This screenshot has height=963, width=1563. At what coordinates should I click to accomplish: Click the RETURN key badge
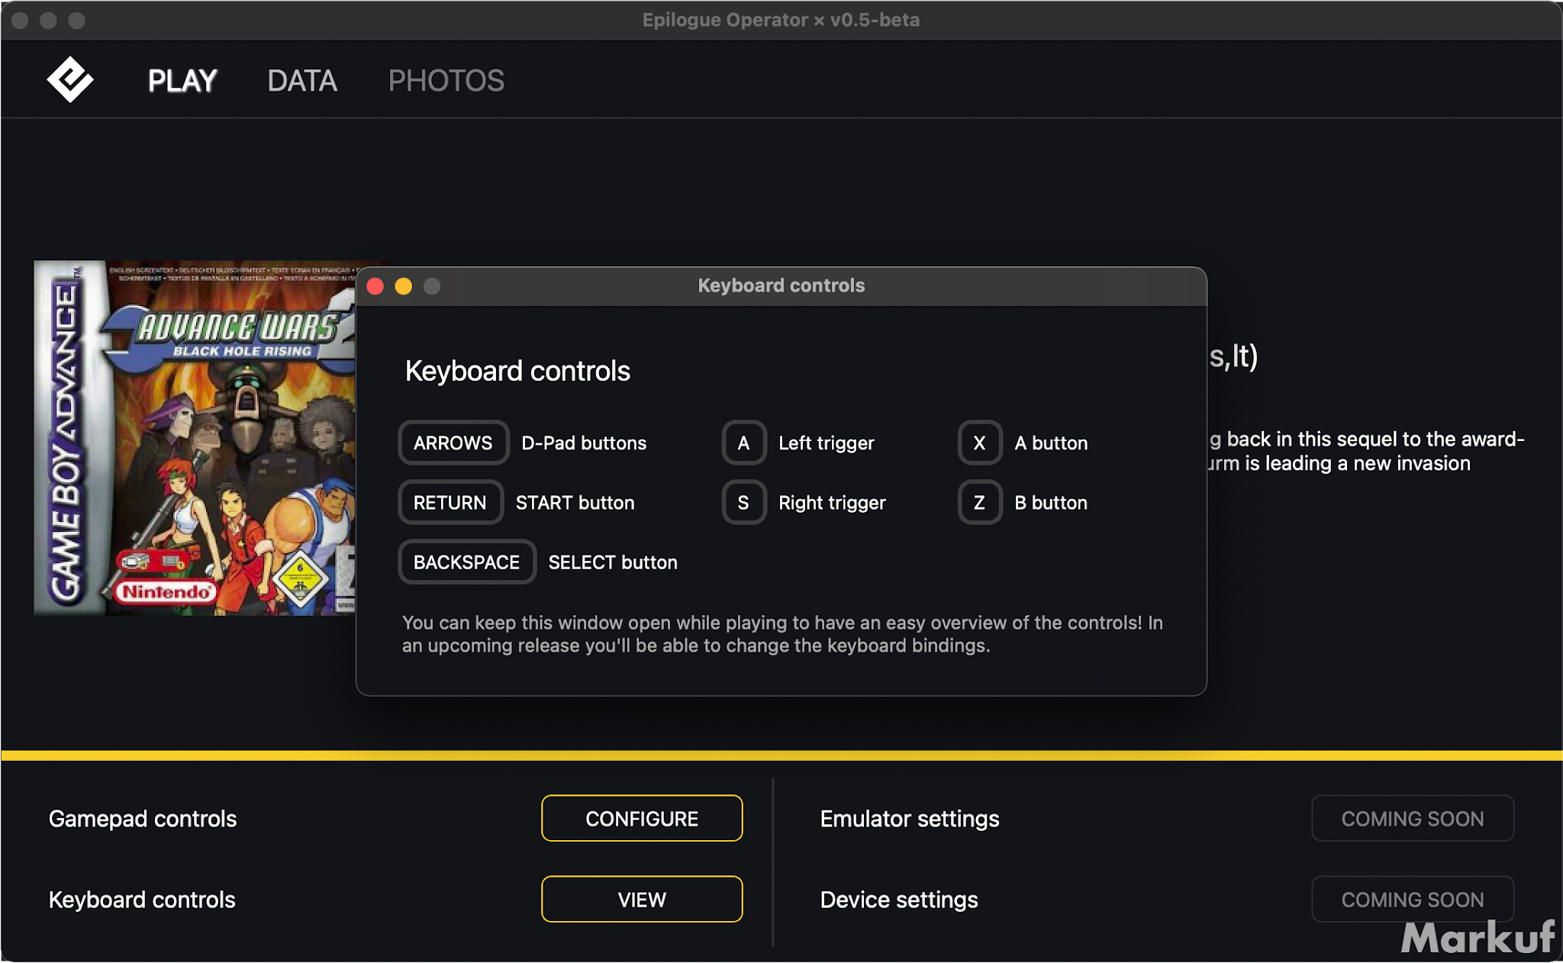pyautogui.click(x=450, y=502)
